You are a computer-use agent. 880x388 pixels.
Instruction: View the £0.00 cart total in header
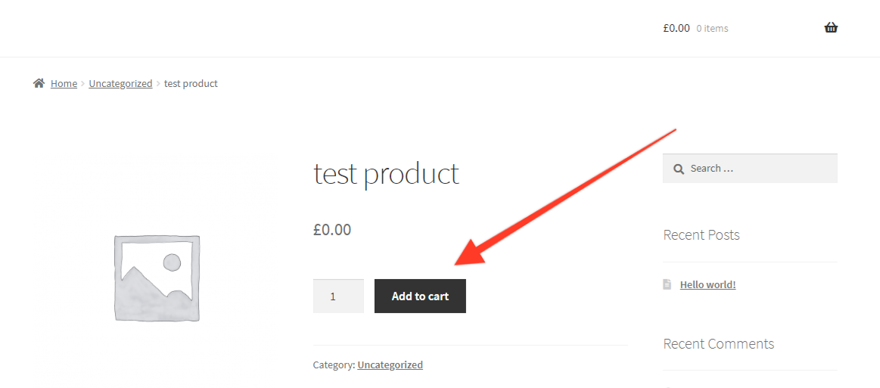pyautogui.click(x=676, y=28)
